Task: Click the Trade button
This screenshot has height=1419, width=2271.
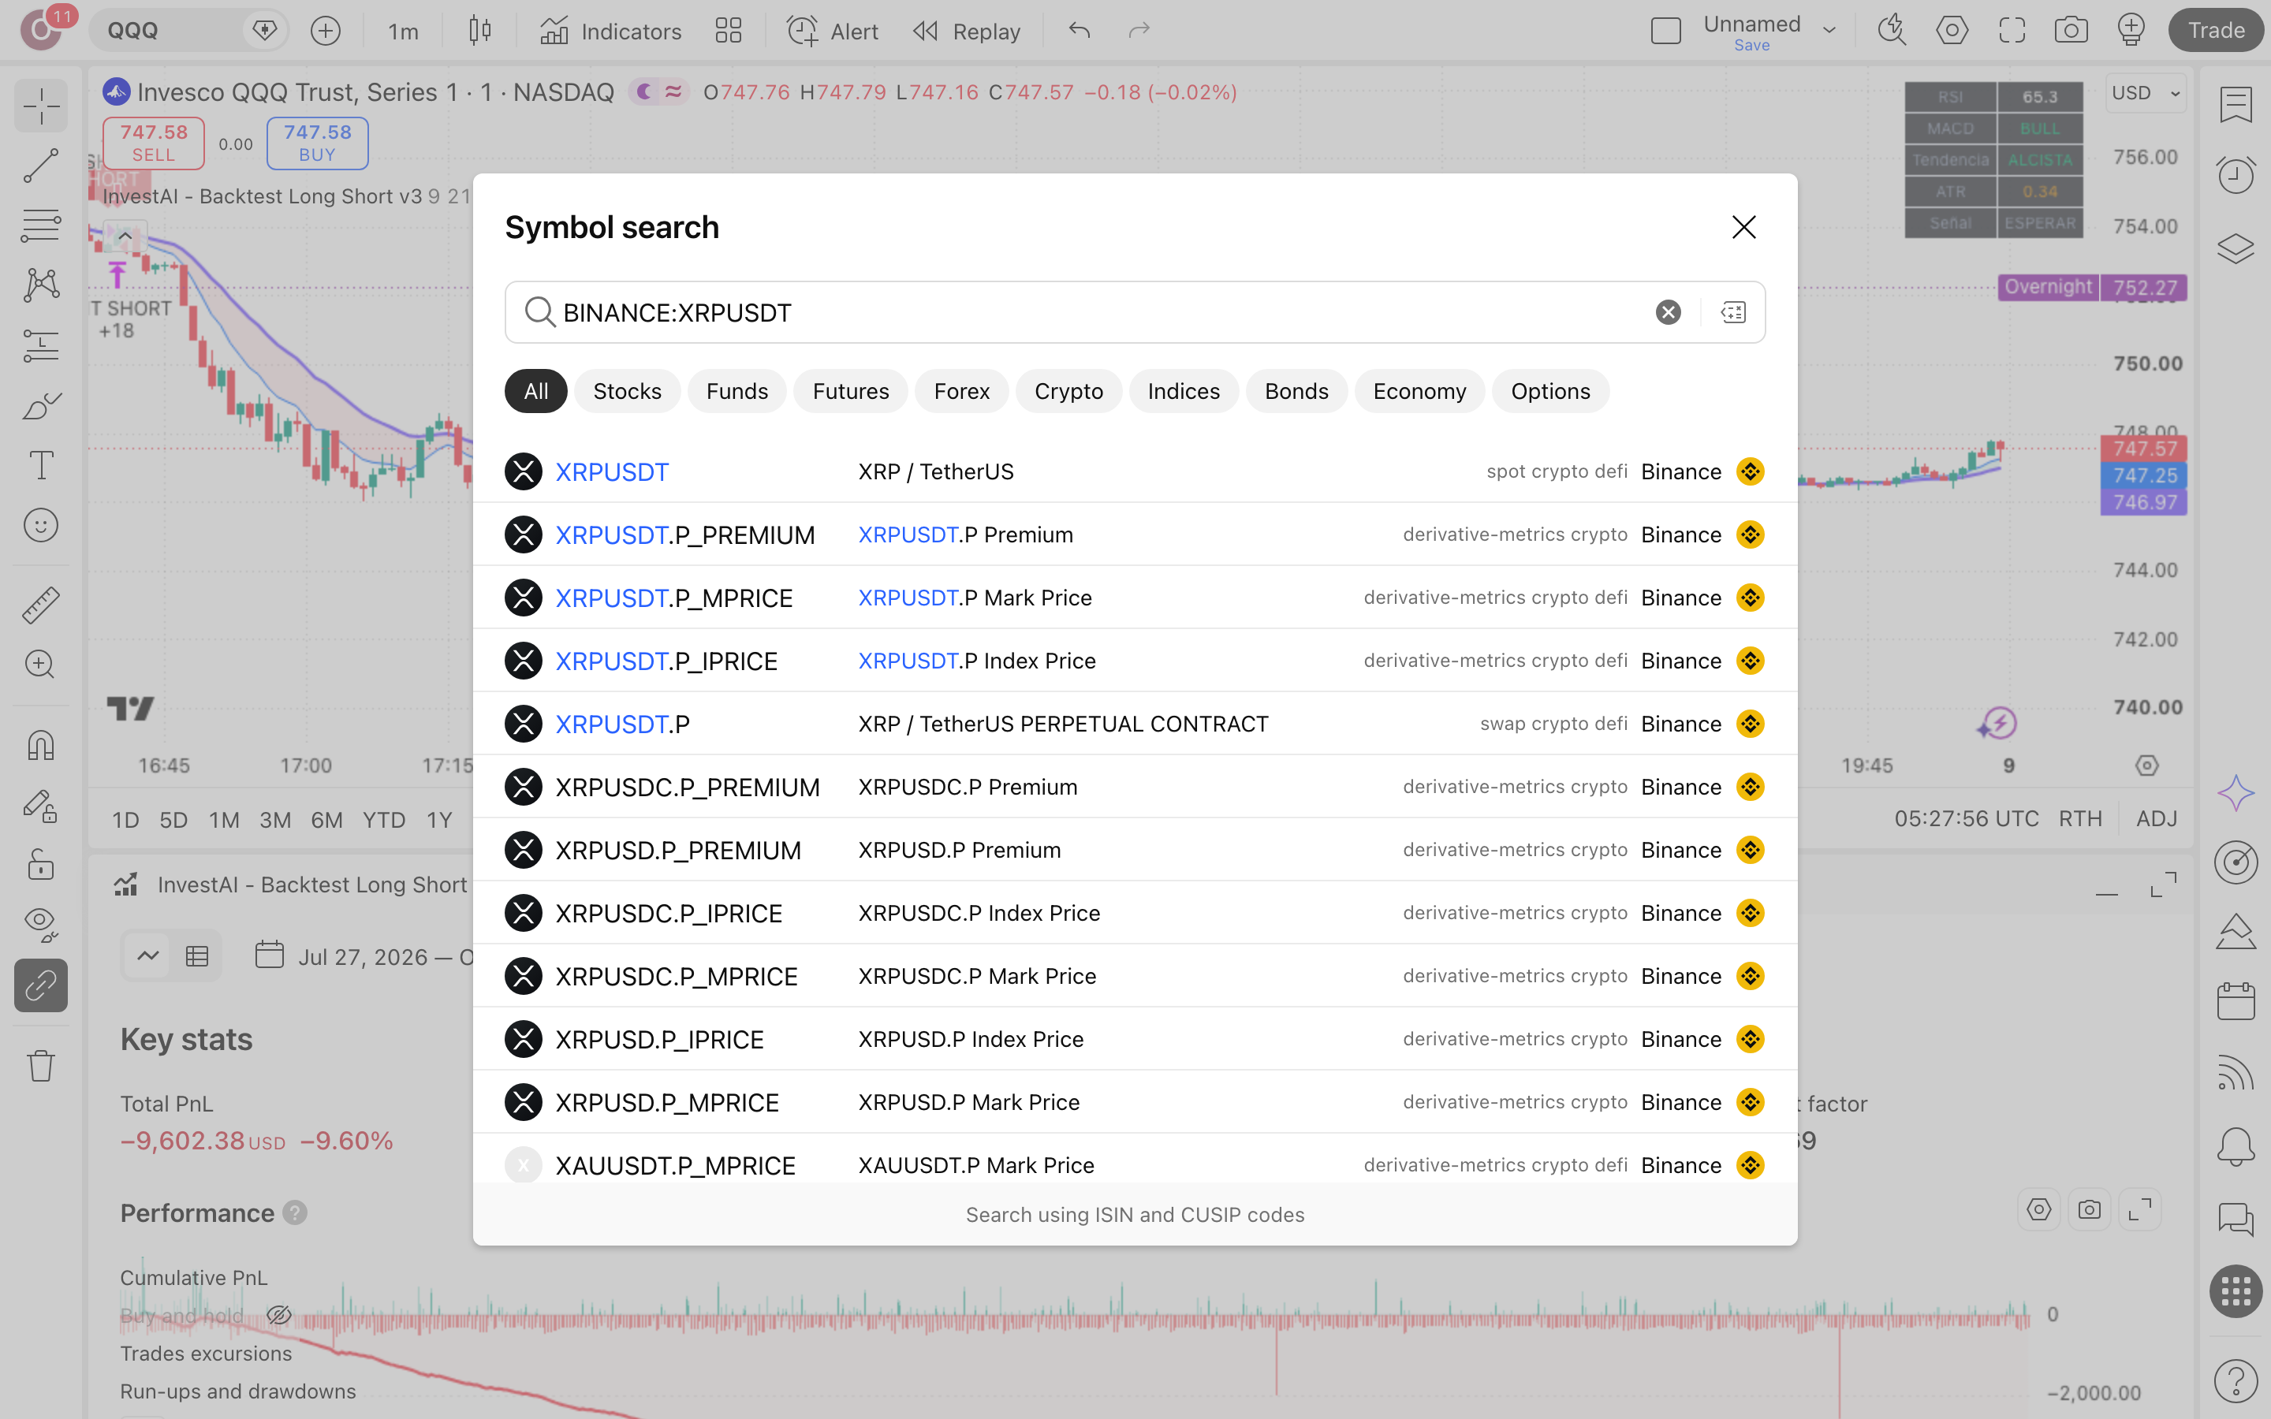Action: 2216,30
